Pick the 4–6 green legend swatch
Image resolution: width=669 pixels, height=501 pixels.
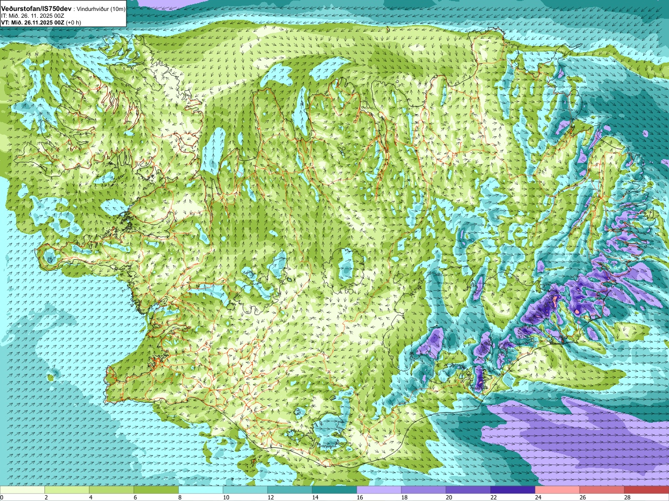pyautogui.click(x=111, y=490)
